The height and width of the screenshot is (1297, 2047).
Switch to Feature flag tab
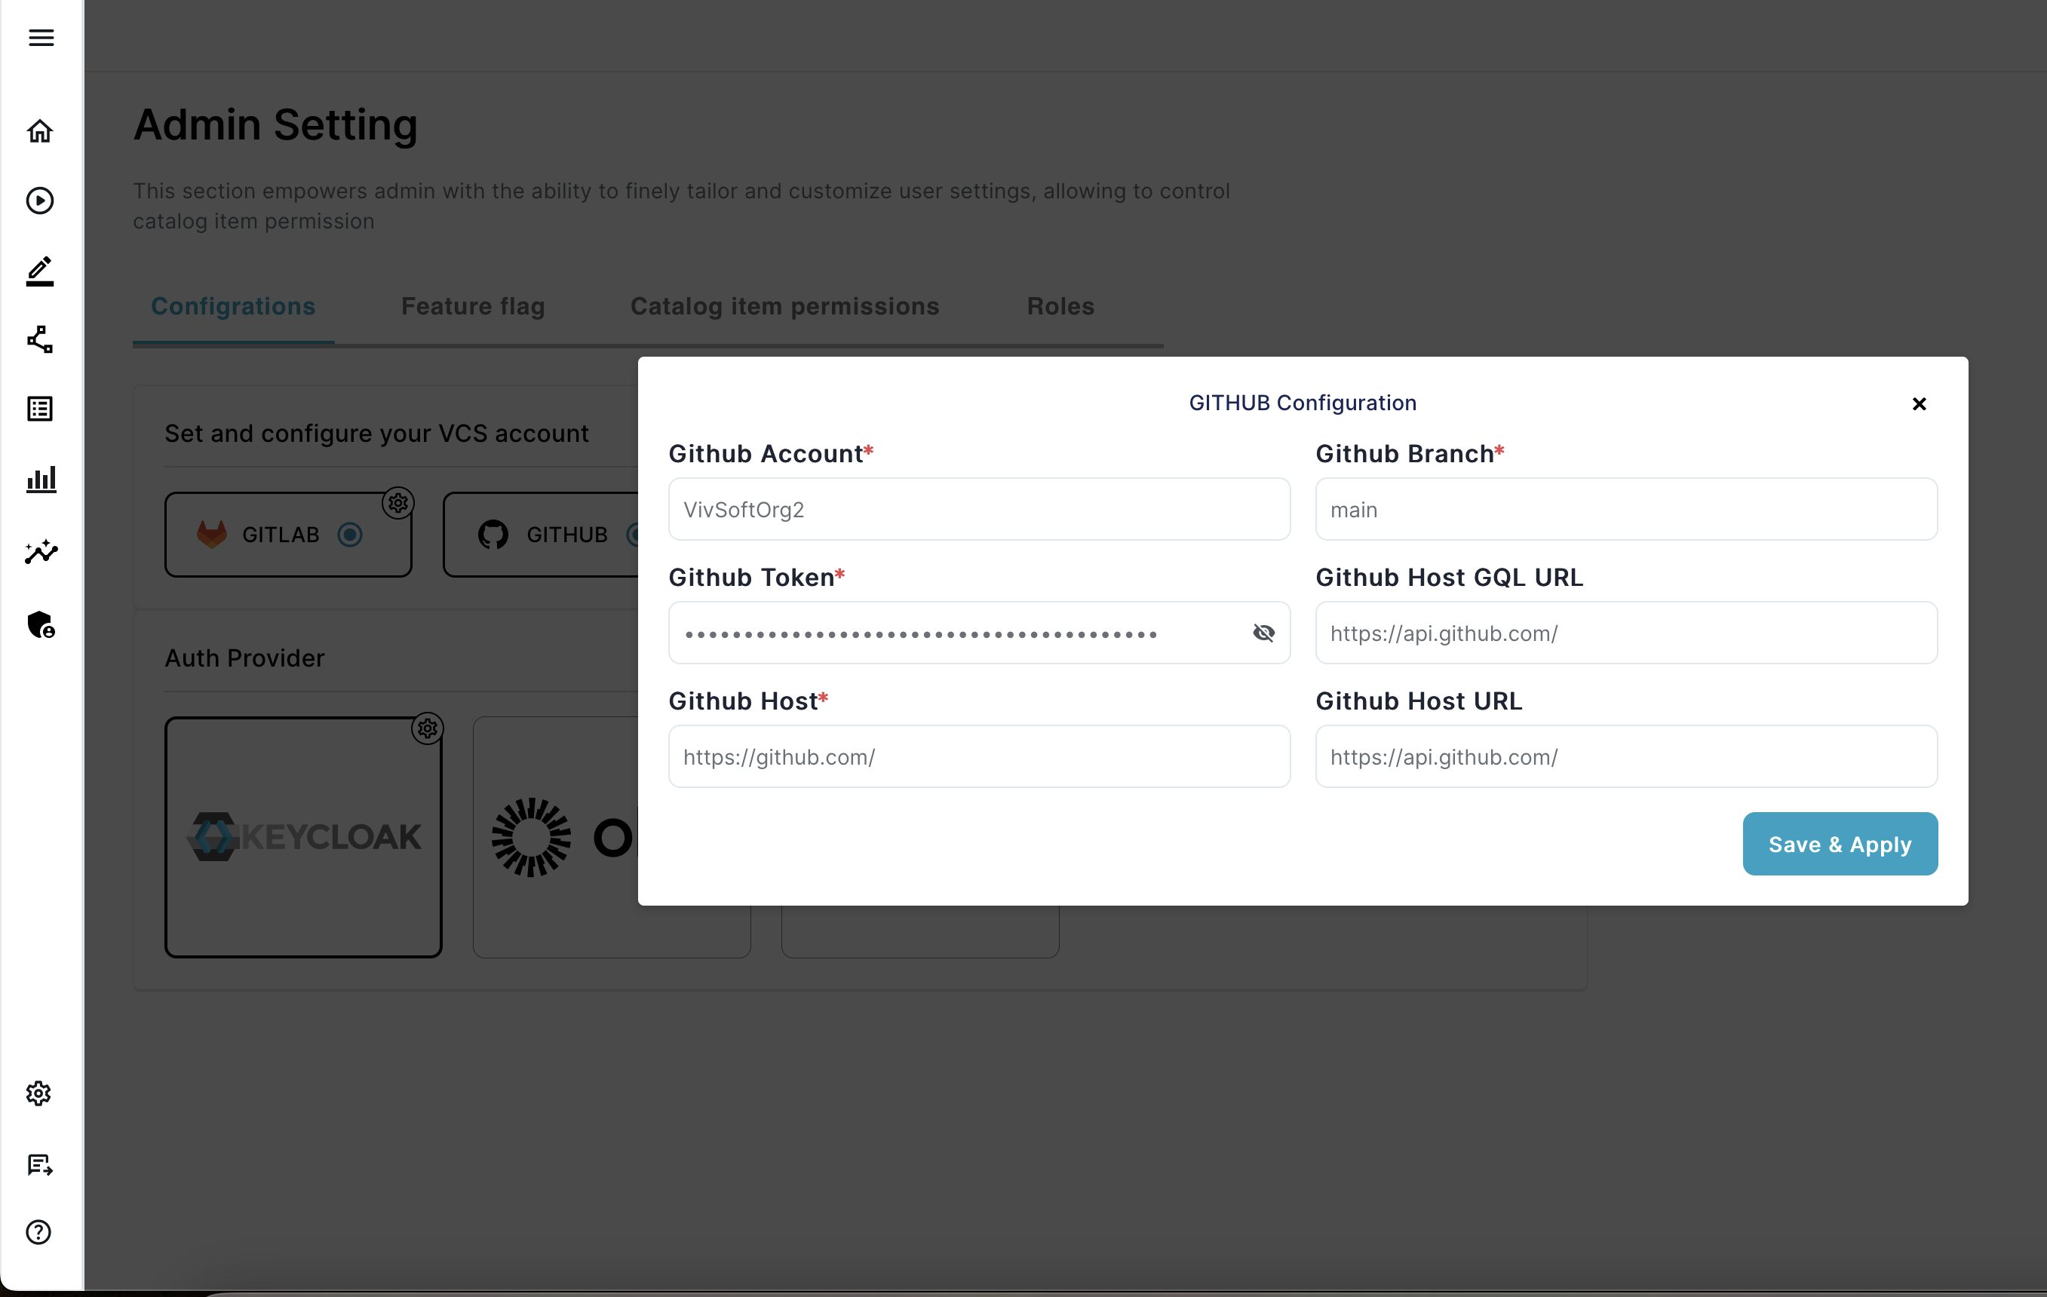click(473, 305)
